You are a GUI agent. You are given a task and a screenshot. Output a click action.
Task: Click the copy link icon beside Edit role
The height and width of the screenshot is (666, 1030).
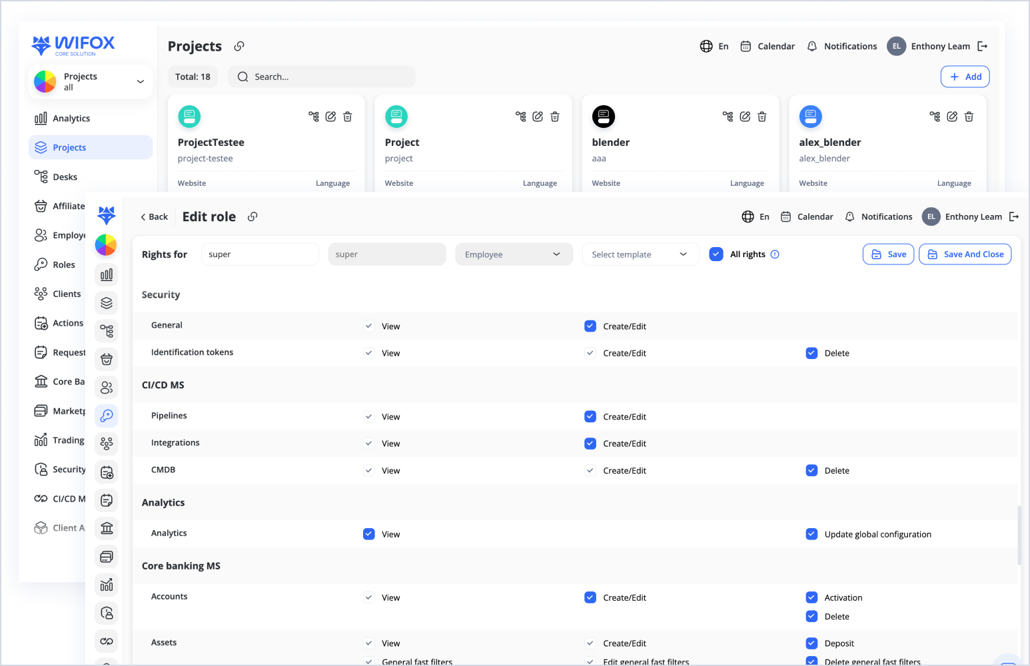(x=253, y=216)
